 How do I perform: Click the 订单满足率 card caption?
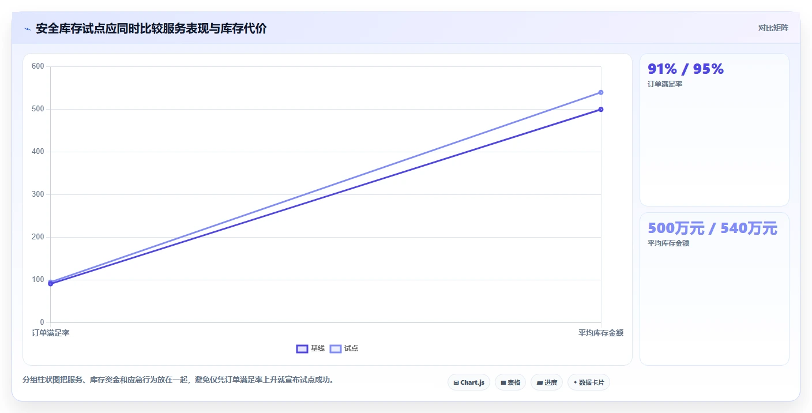click(665, 84)
